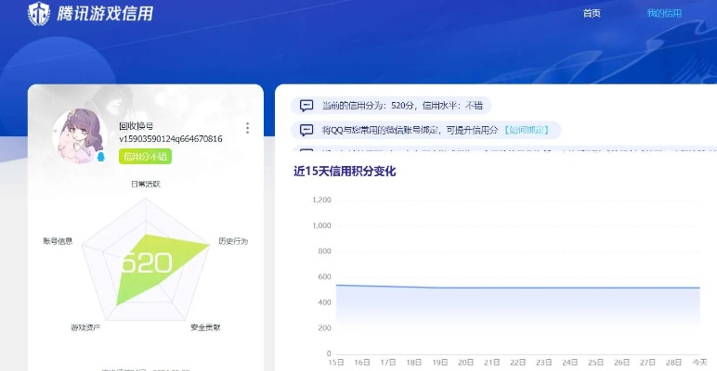Open the 我的信用 tab
This screenshot has width=717, height=371.
click(664, 13)
